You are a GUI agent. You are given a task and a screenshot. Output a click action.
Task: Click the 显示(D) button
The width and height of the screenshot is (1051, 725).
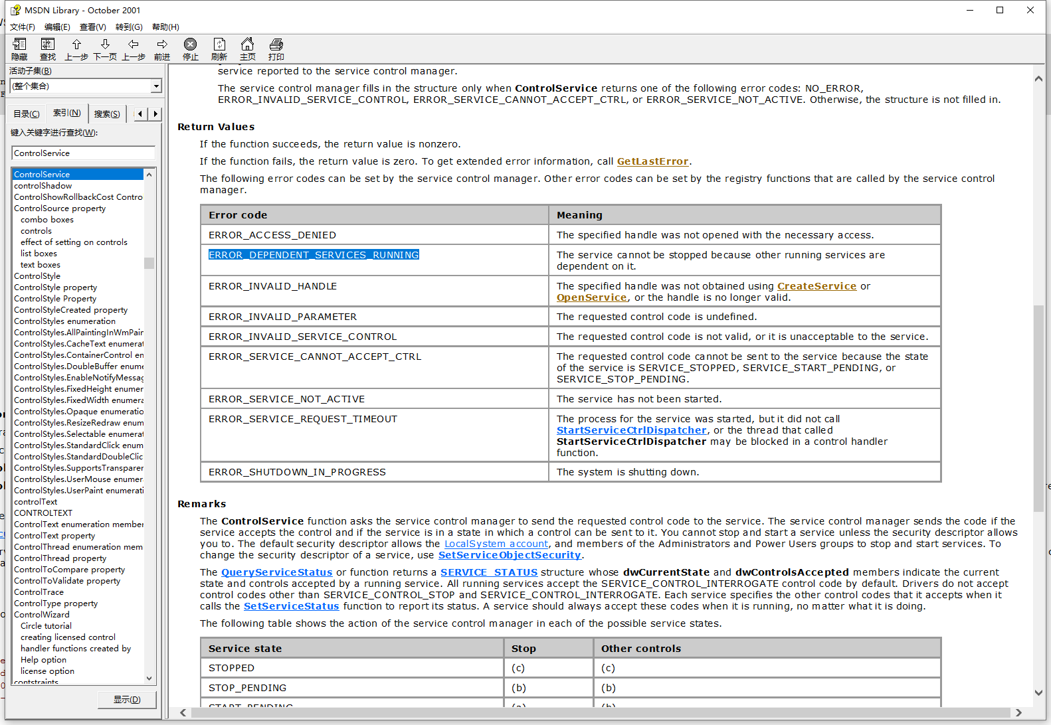pyautogui.click(x=127, y=700)
